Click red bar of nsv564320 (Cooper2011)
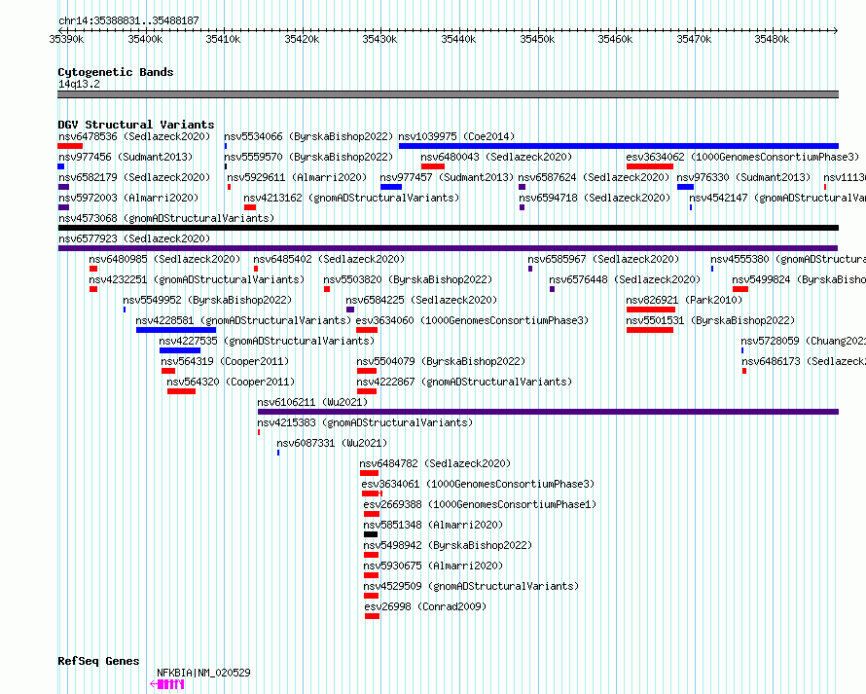The width and height of the screenshot is (866, 694). pos(181,391)
